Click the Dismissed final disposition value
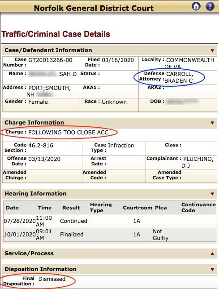Screen dimensions: 219x289 pos(52,279)
